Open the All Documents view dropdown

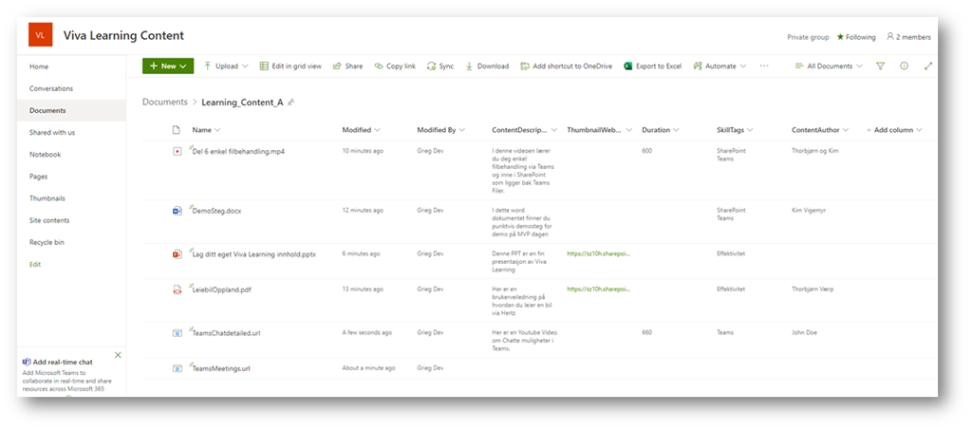829,66
